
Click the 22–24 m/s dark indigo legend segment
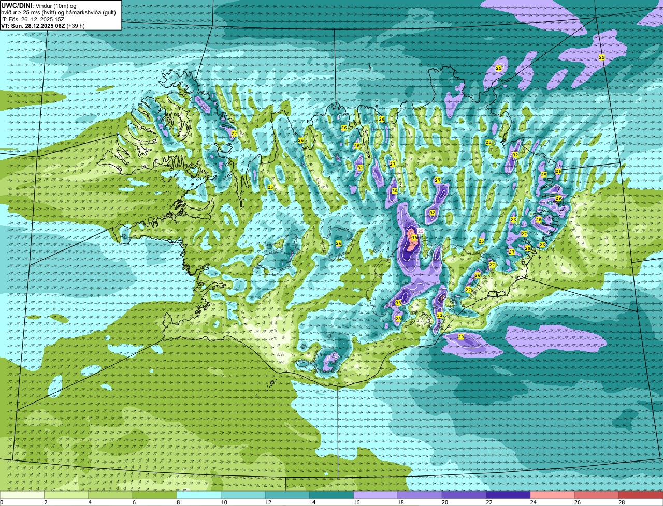(x=508, y=495)
